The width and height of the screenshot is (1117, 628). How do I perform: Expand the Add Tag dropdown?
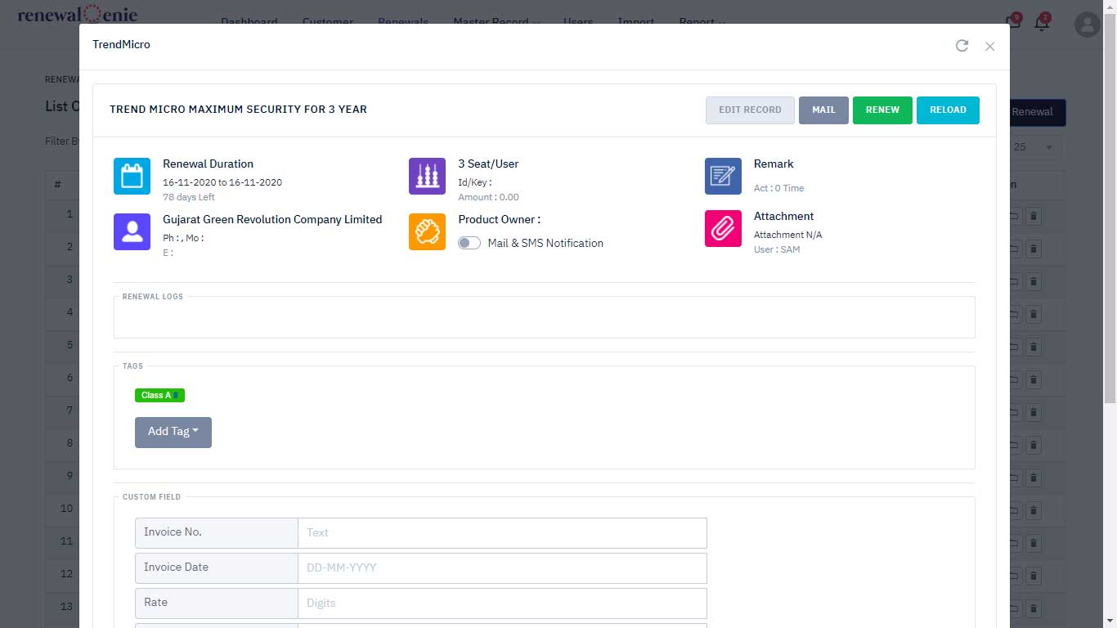[173, 432]
